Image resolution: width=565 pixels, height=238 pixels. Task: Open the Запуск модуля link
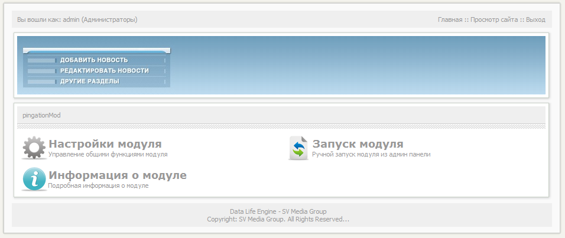pyautogui.click(x=358, y=144)
